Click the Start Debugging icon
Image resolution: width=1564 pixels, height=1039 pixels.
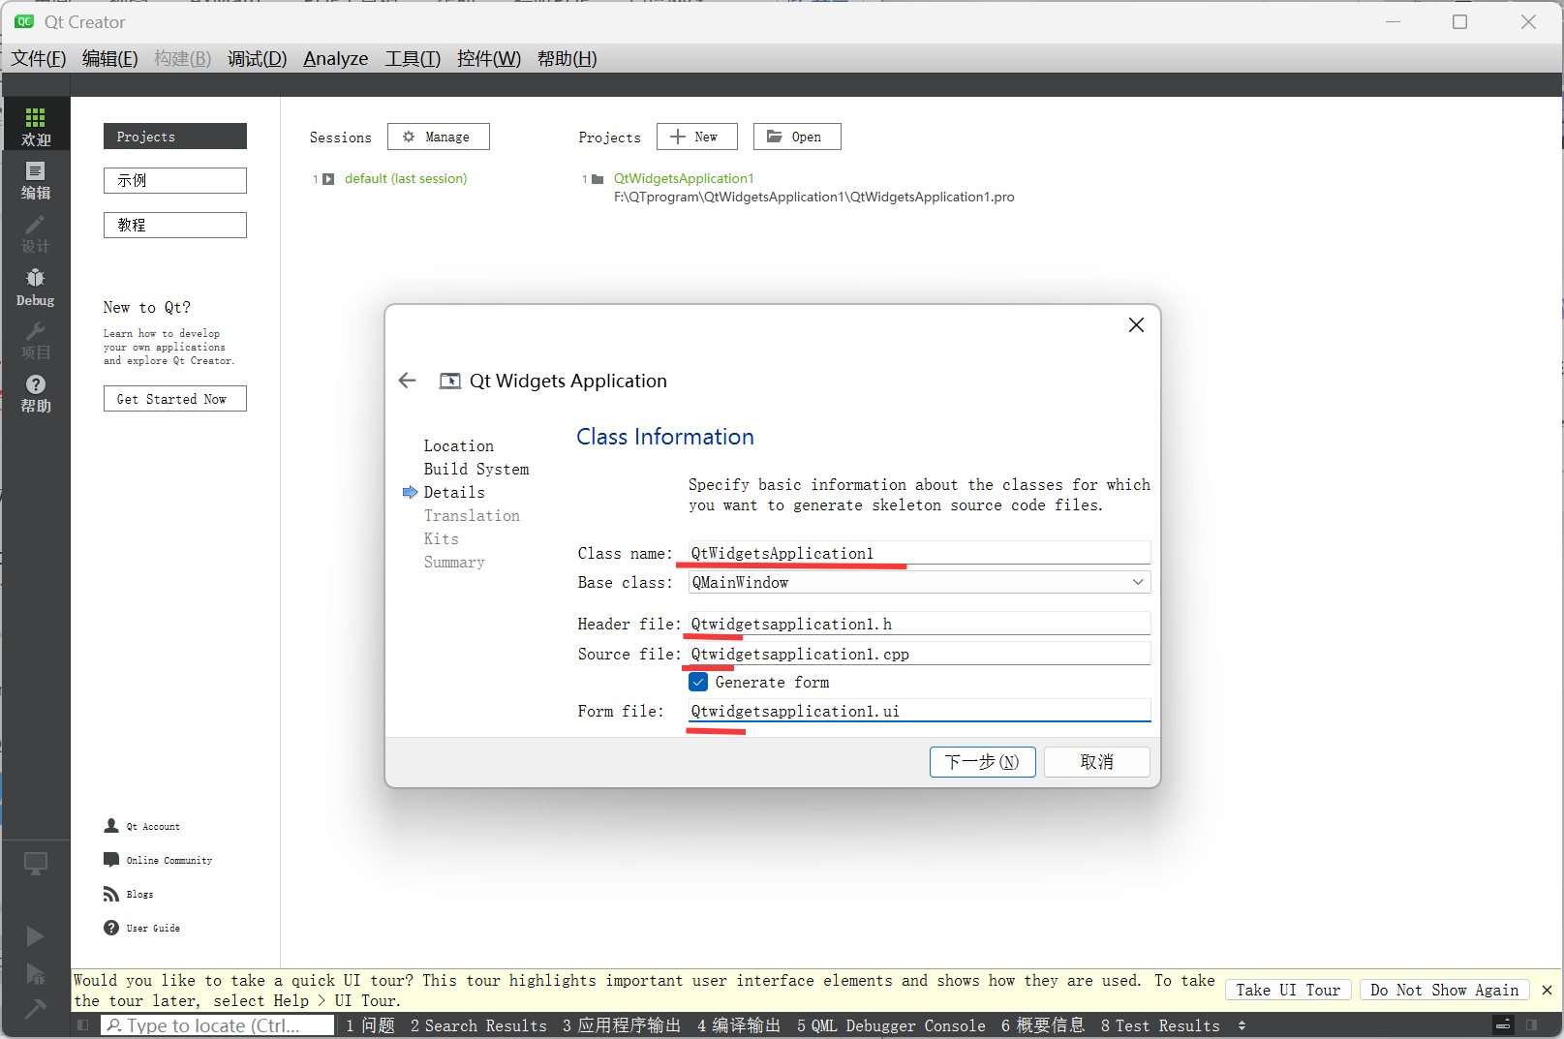click(x=35, y=973)
